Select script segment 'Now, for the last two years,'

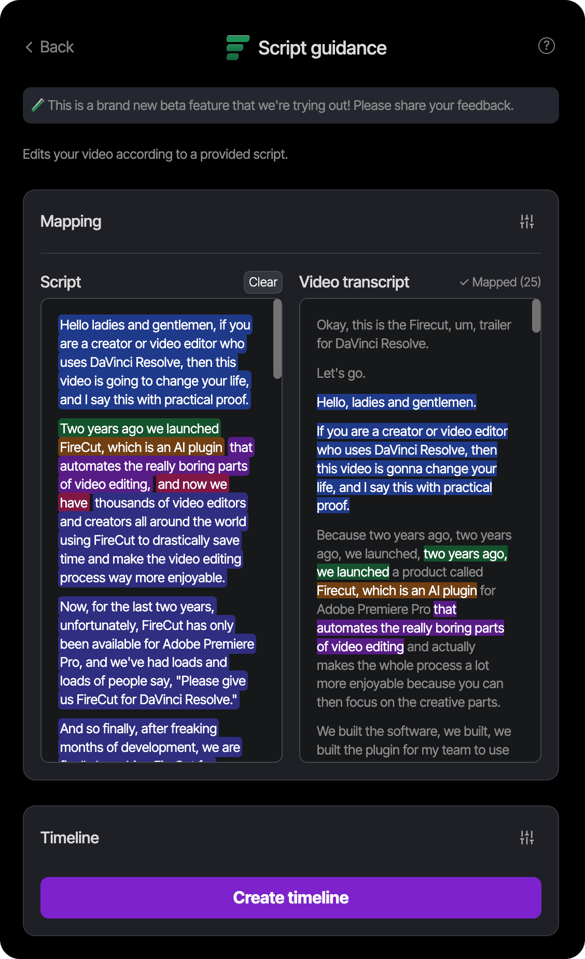click(137, 607)
